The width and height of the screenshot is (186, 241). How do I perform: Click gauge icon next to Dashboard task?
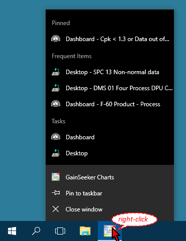(56, 137)
